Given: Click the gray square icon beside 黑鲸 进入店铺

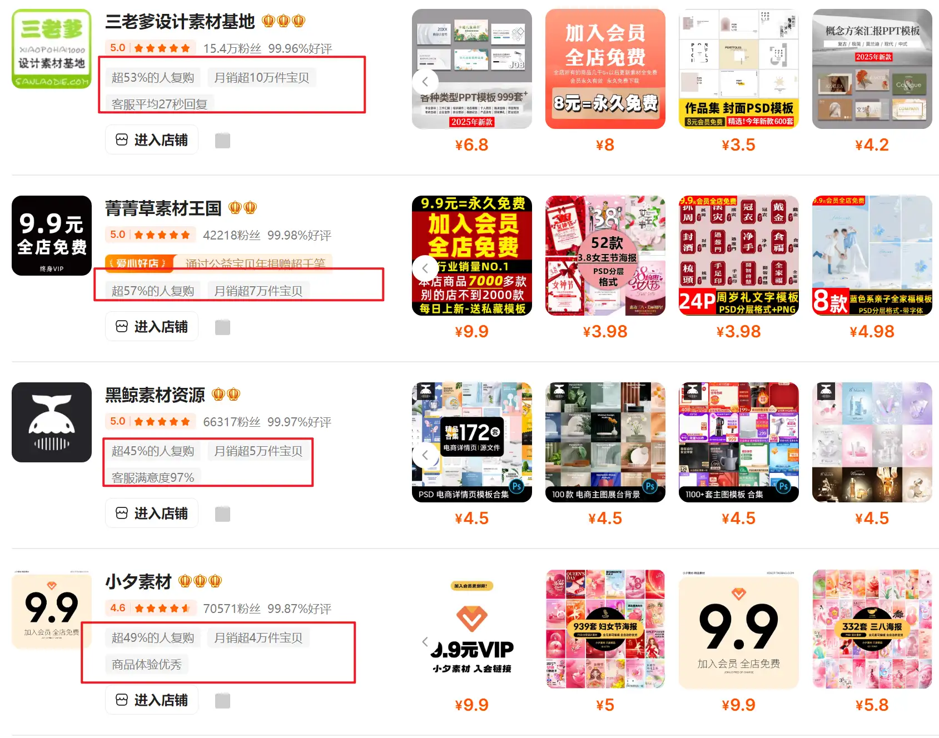Looking at the screenshot, I should coord(222,514).
